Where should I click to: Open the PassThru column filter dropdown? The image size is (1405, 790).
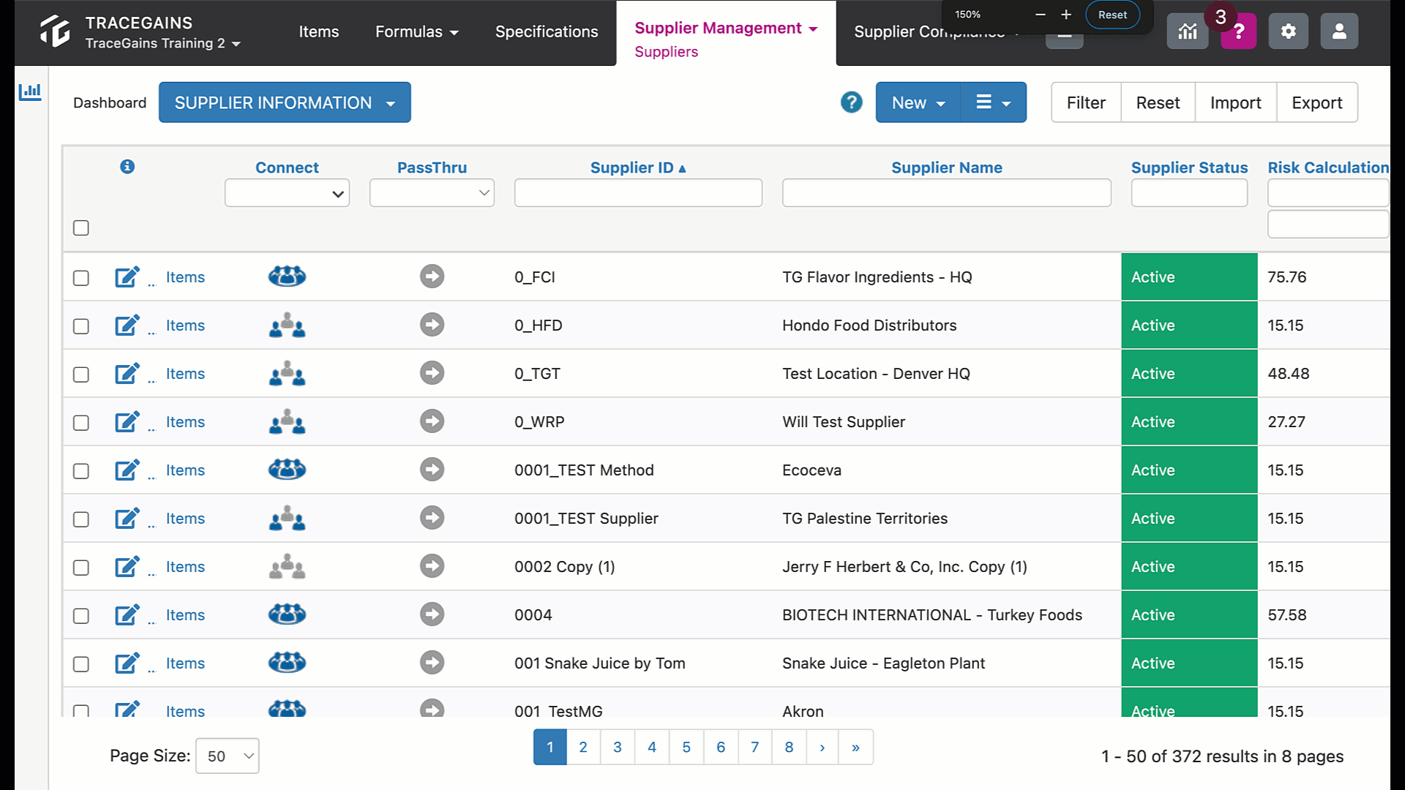tap(432, 193)
